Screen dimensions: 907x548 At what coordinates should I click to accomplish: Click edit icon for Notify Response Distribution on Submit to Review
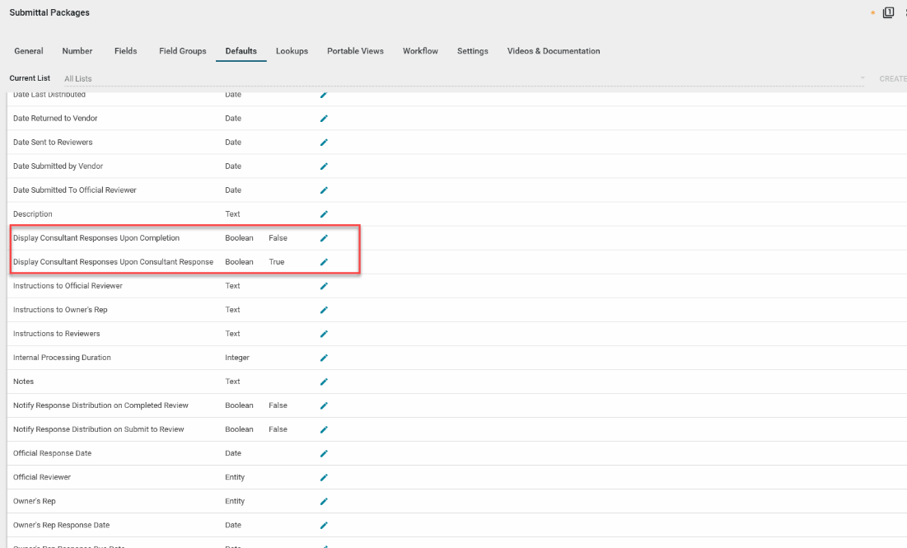[x=324, y=429]
